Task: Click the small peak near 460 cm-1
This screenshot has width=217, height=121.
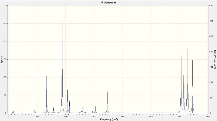Action: click(x=35, y=109)
